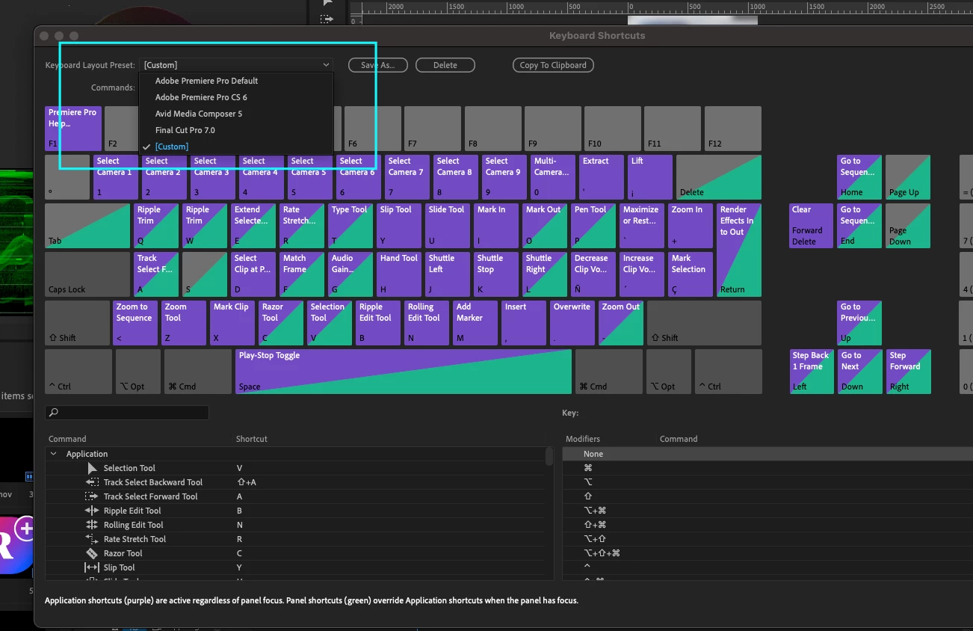
Task: Click in the command search field
Action: point(127,413)
